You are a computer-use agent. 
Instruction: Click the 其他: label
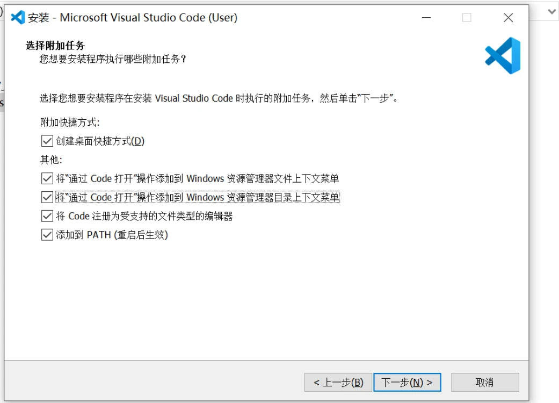click(x=51, y=160)
